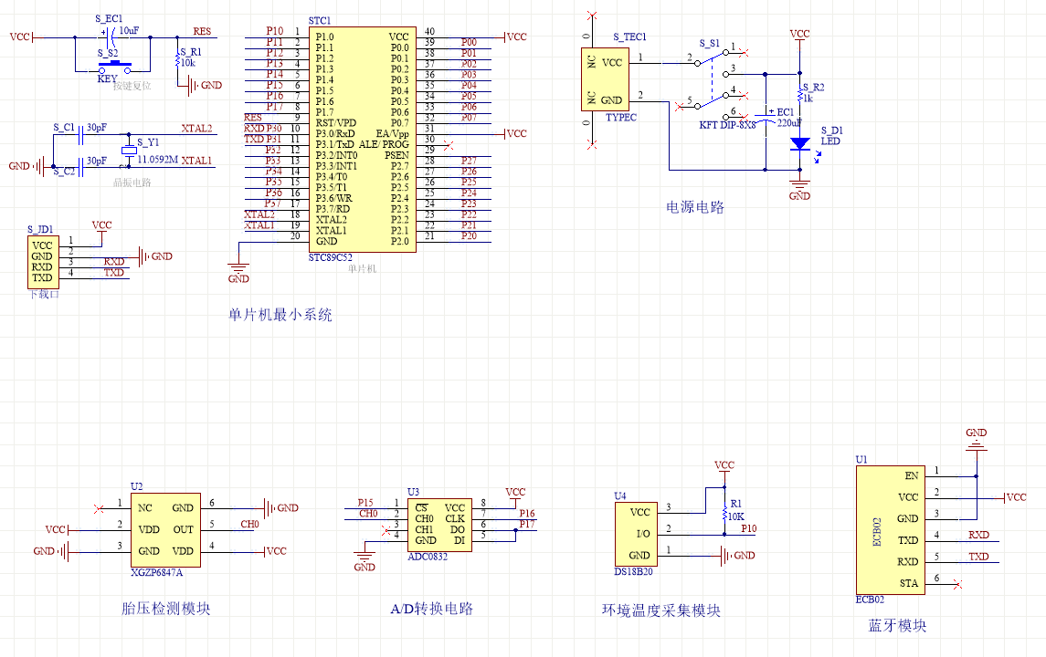Click the STC89C52 part name below the chip

click(330, 257)
